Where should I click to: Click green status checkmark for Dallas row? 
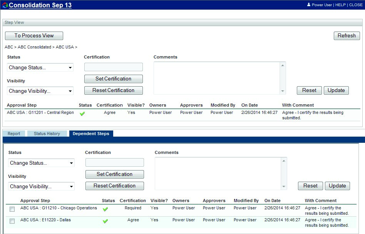click(x=105, y=221)
